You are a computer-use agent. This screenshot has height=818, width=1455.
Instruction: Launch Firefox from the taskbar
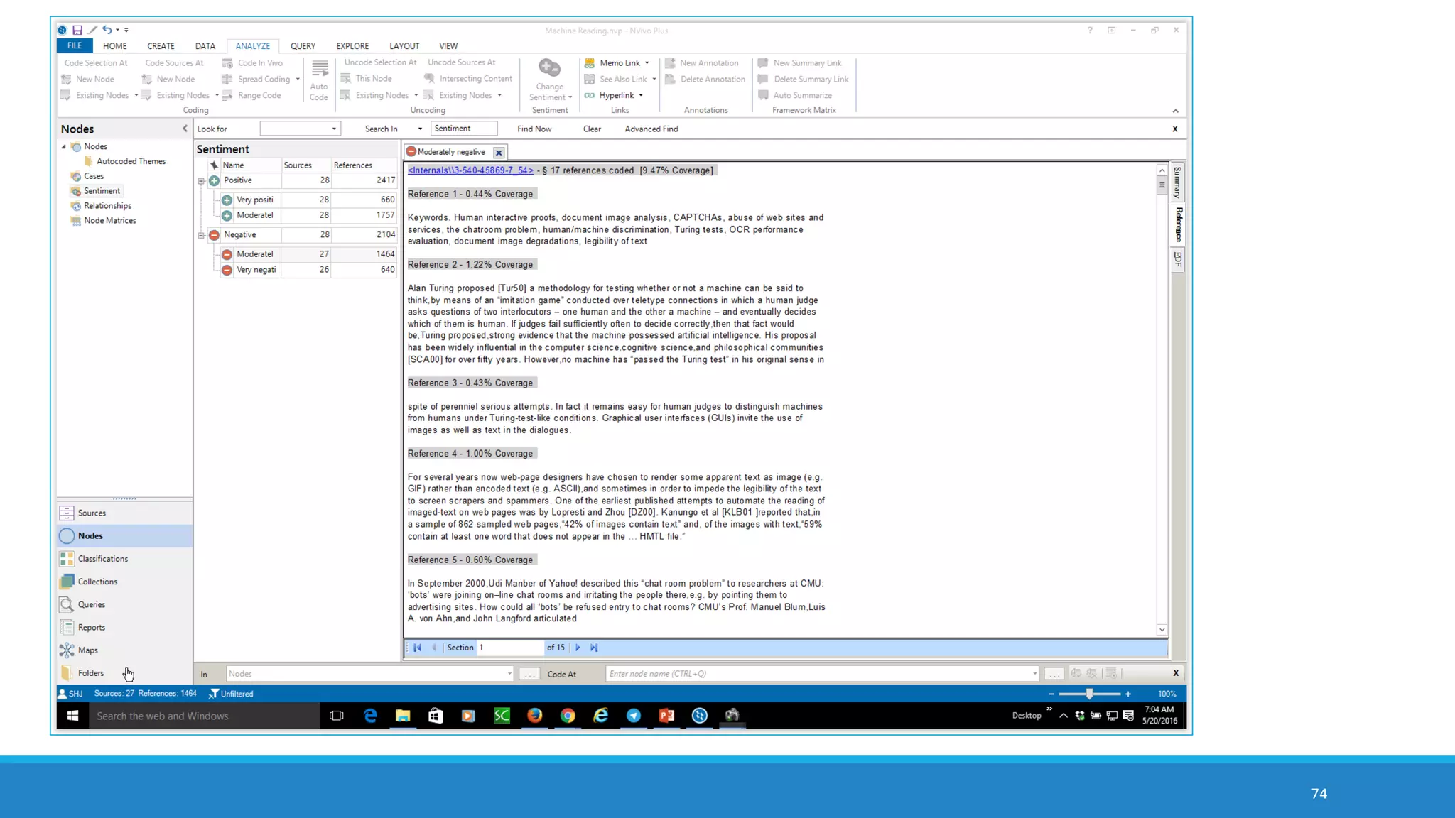(534, 716)
